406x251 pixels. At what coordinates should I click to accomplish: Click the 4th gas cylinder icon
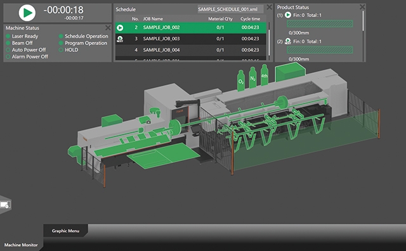click(x=264, y=75)
